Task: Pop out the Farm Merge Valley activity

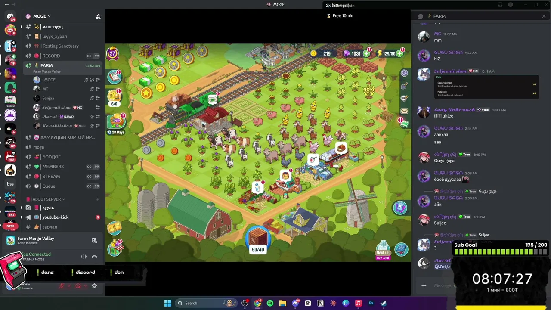Action: coord(94,240)
